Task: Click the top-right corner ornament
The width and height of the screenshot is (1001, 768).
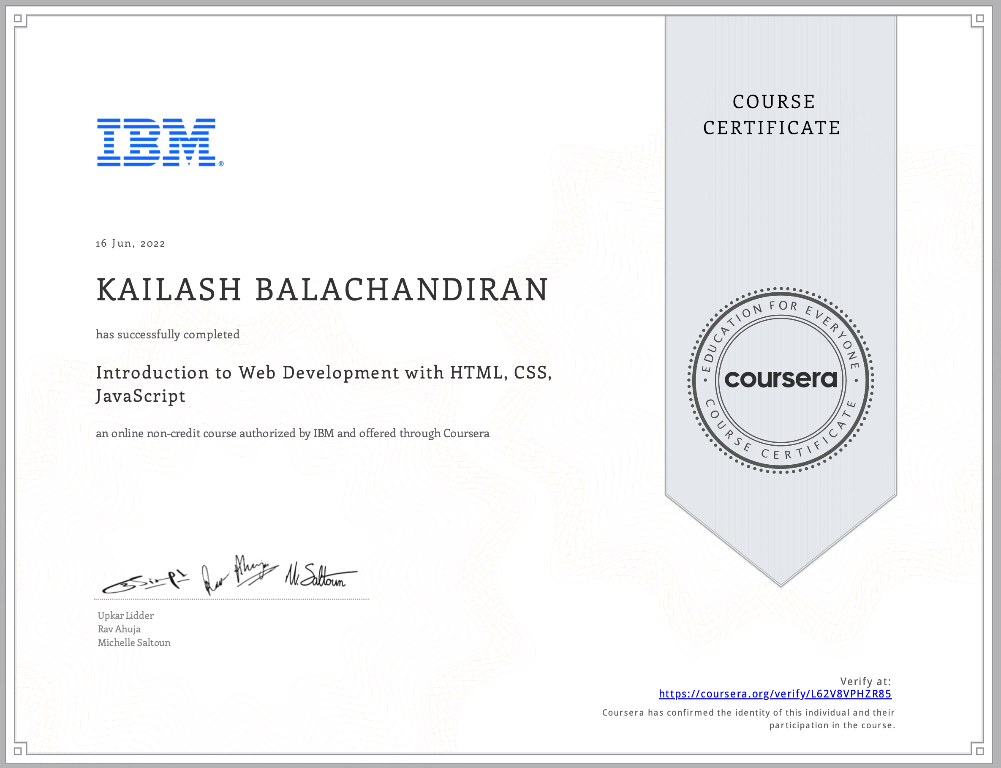Action: pos(979,19)
